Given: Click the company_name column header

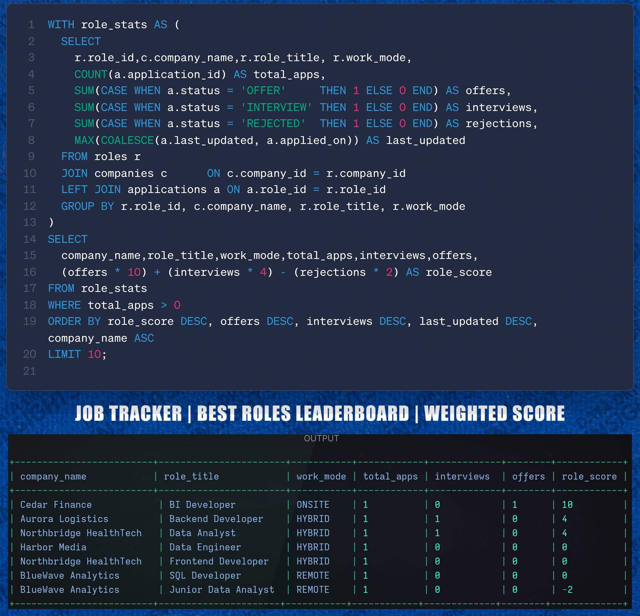Looking at the screenshot, I should (53, 477).
